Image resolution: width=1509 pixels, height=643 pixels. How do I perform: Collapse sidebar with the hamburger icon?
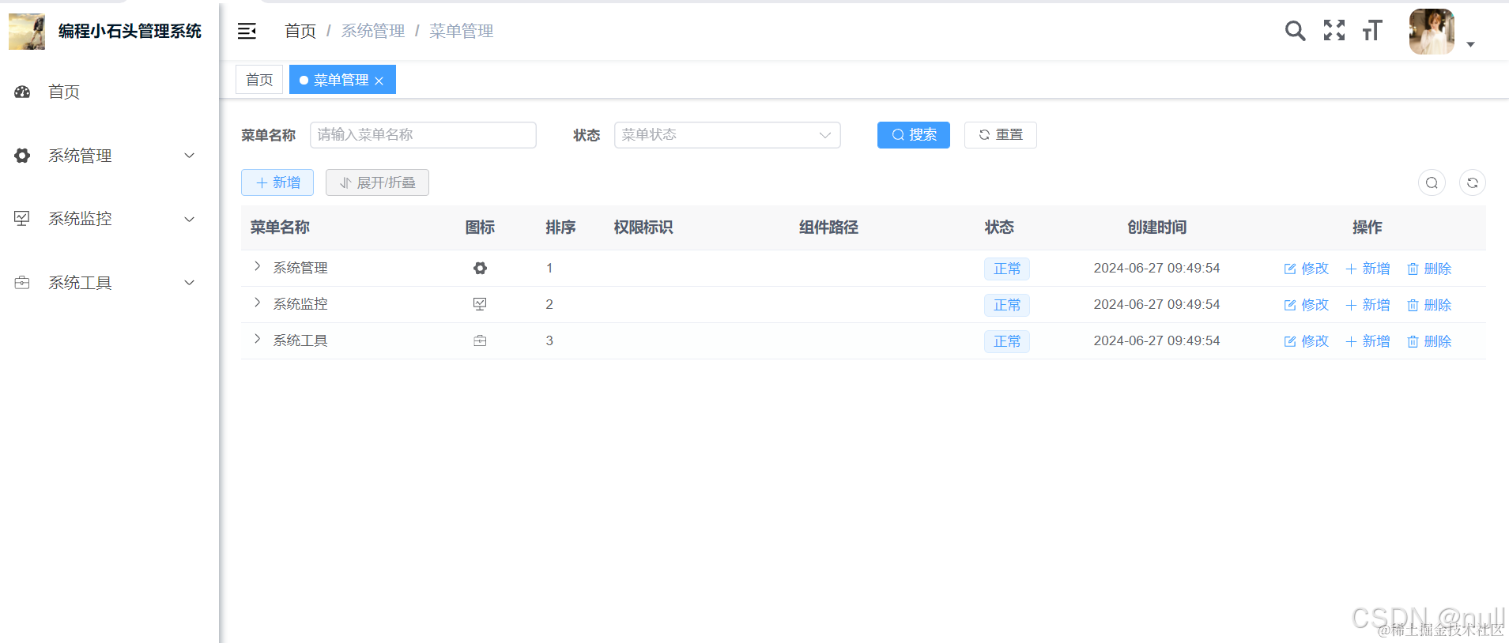(x=247, y=31)
